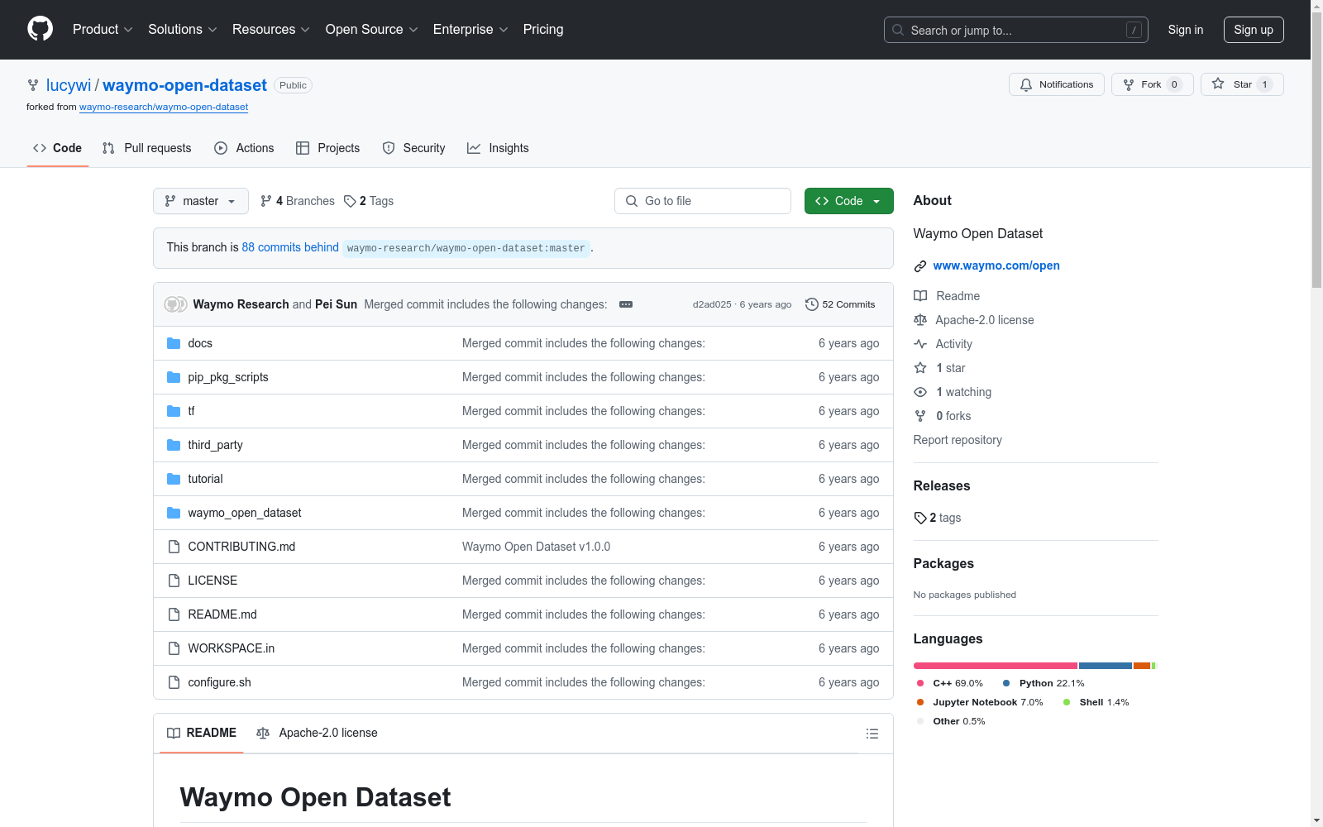Click the Sign in link

pyautogui.click(x=1185, y=30)
